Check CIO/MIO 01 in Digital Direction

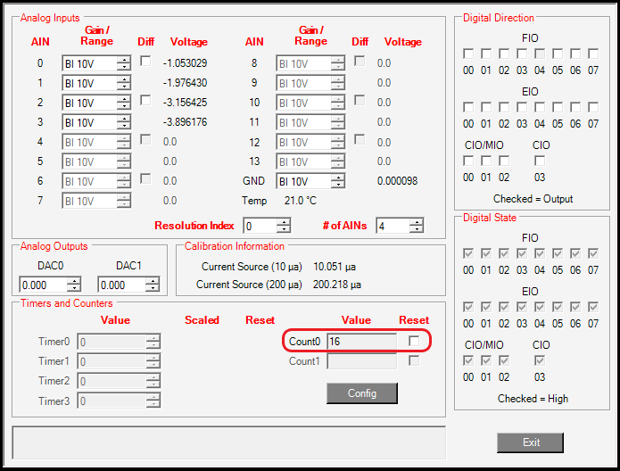coord(486,161)
